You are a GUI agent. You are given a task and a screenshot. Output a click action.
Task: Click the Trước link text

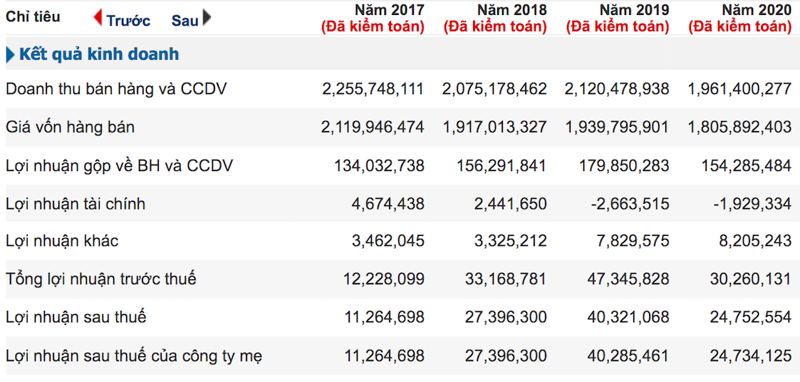[x=128, y=20]
